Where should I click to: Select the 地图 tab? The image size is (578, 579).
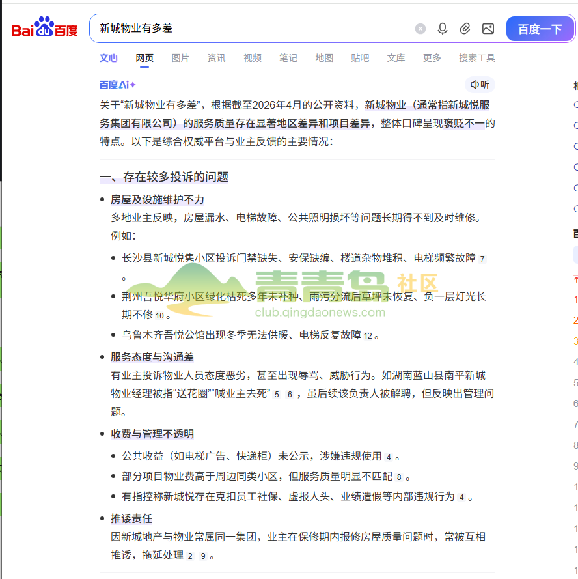pyautogui.click(x=324, y=58)
